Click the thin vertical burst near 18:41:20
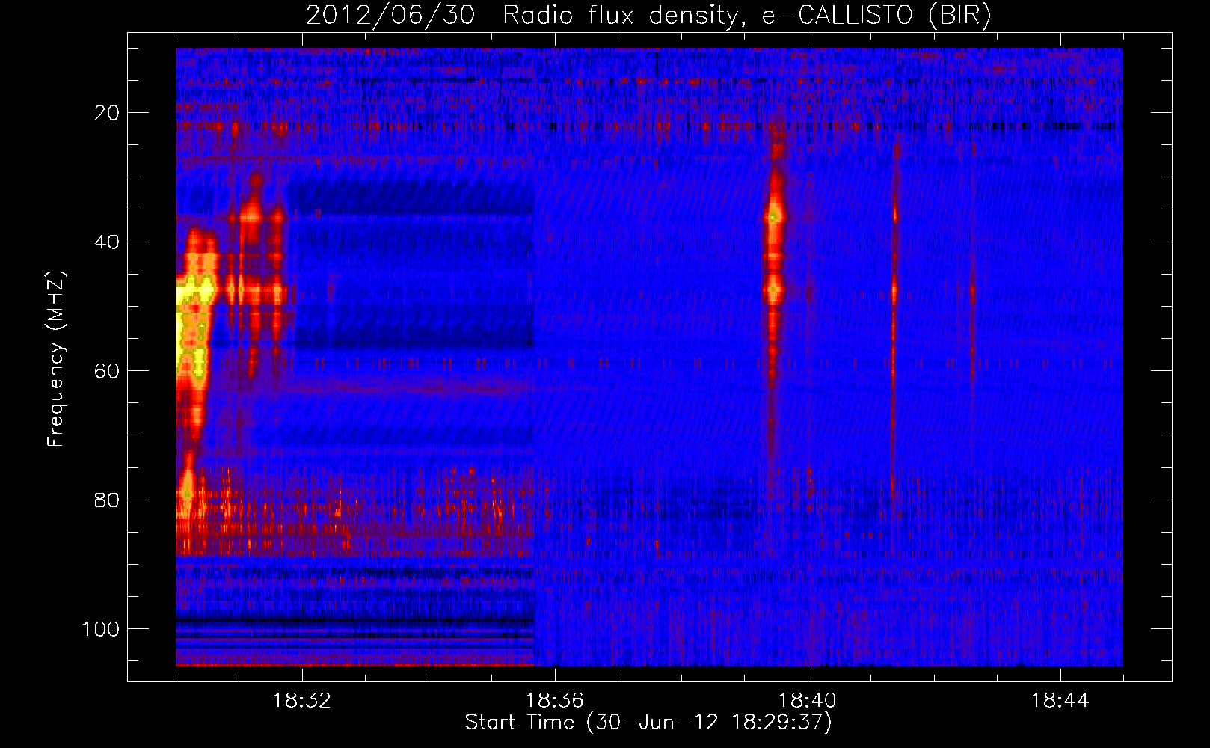Image resolution: width=1210 pixels, height=748 pixels. [x=894, y=322]
